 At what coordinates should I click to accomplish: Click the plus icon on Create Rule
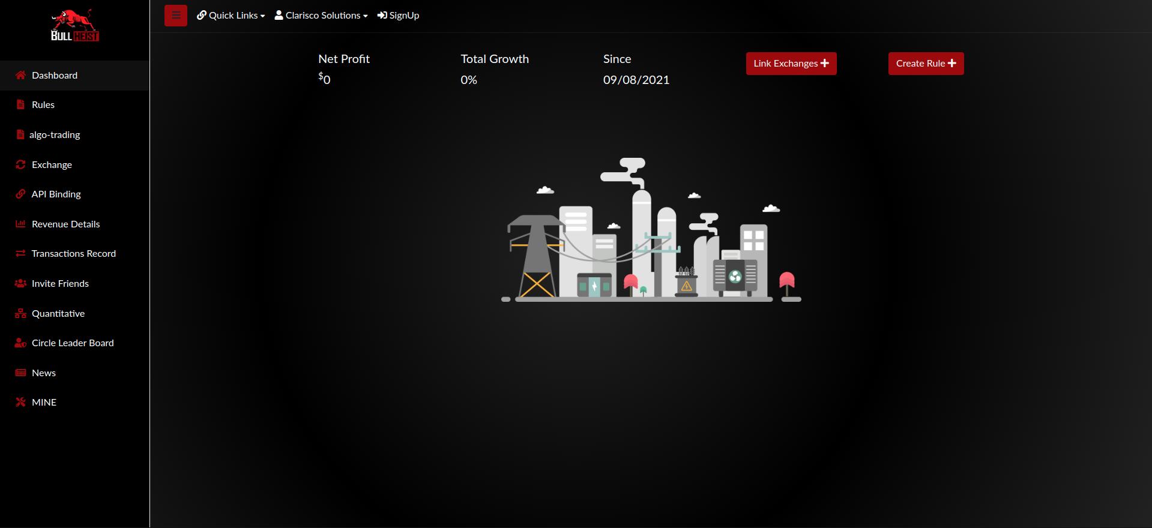[x=952, y=63]
